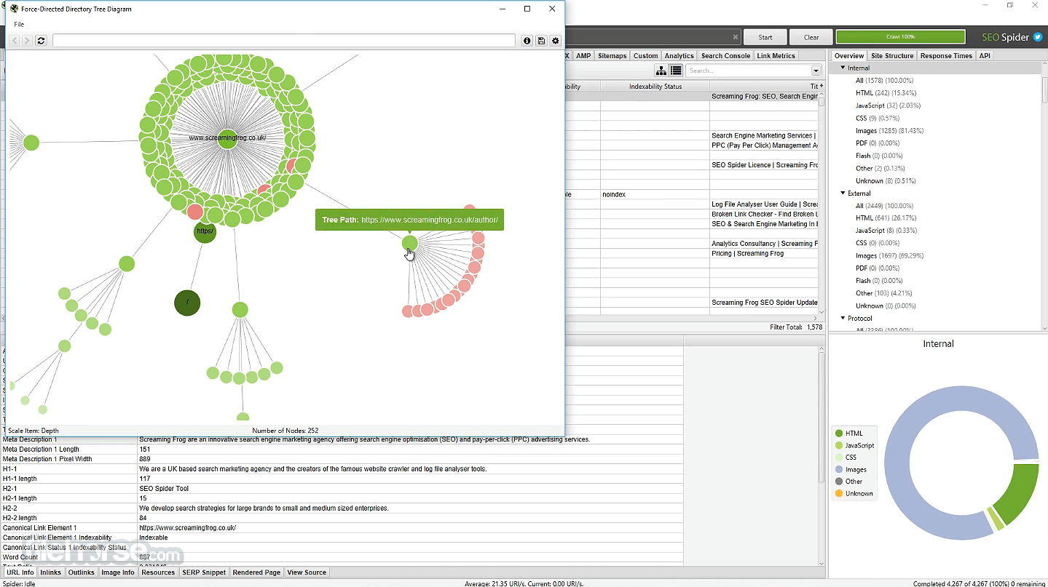Viewport: 1048px width, 587px height.
Task: Select Internal All (1578) row
Action: (884, 81)
